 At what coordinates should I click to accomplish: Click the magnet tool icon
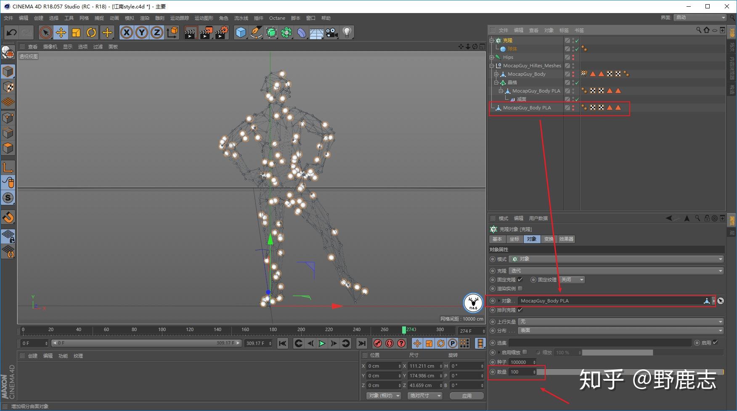(8, 217)
